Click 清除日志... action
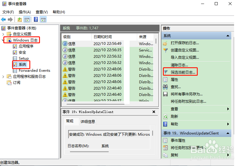The image size is (248, 166). pyautogui.click(x=179, y=65)
